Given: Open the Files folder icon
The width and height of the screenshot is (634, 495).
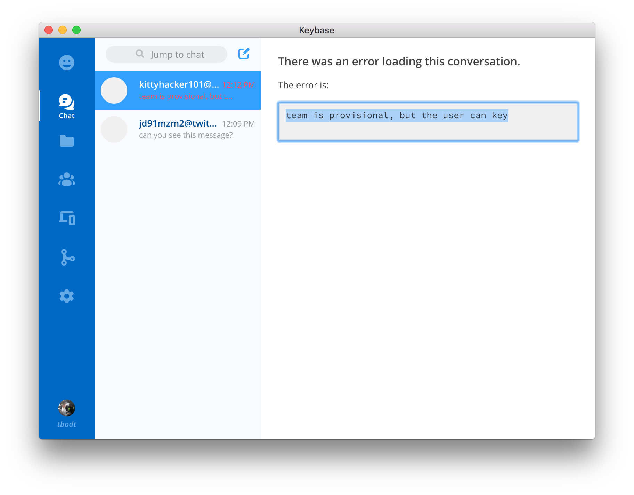Looking at the screenshot, I should pos(67,141).
